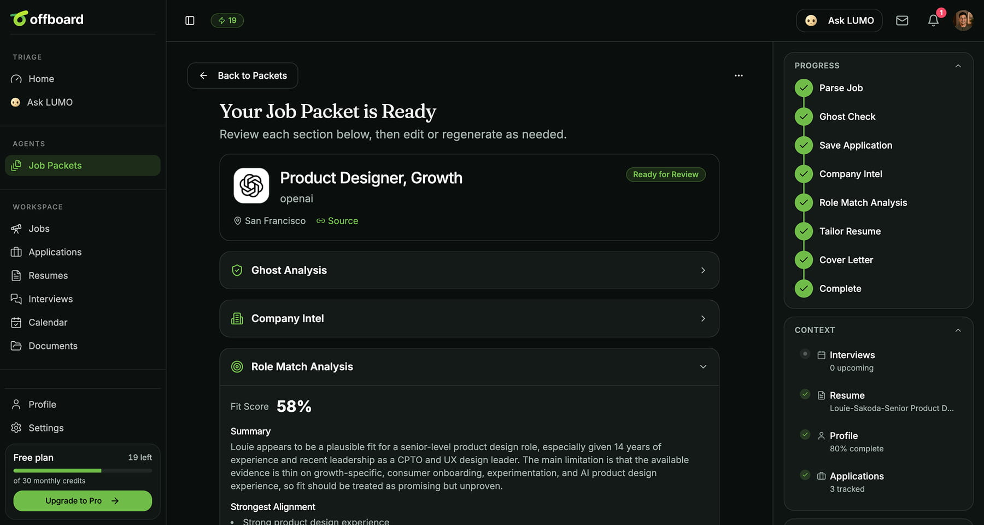Click the 58% Fit Score value

294,406
